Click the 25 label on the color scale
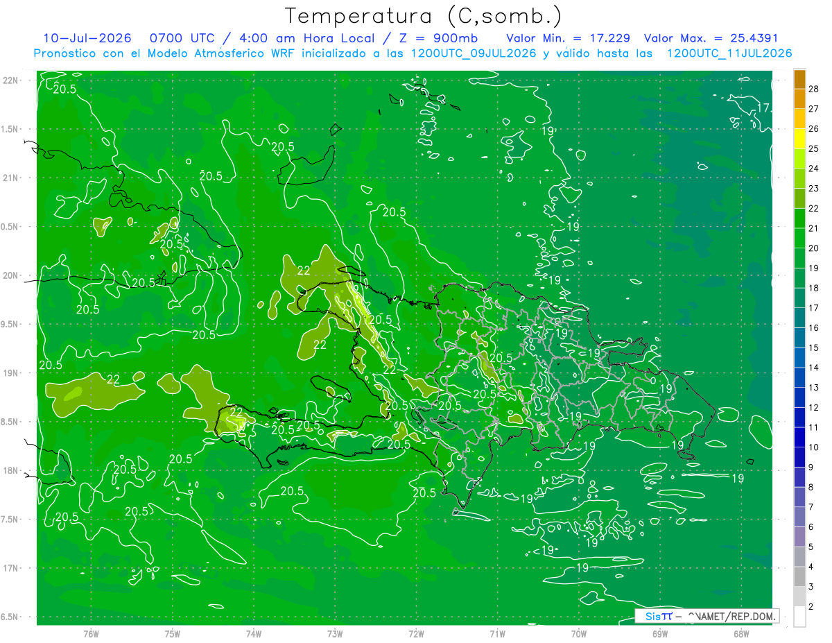 [814, 148]
